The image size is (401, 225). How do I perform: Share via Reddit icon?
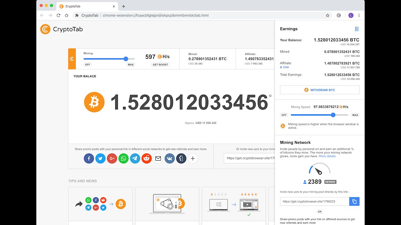pyautogui.click(x=147, y=158)
